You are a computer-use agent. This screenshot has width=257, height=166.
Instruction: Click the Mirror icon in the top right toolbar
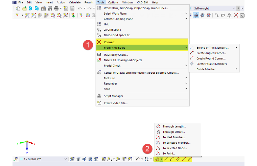229,15
